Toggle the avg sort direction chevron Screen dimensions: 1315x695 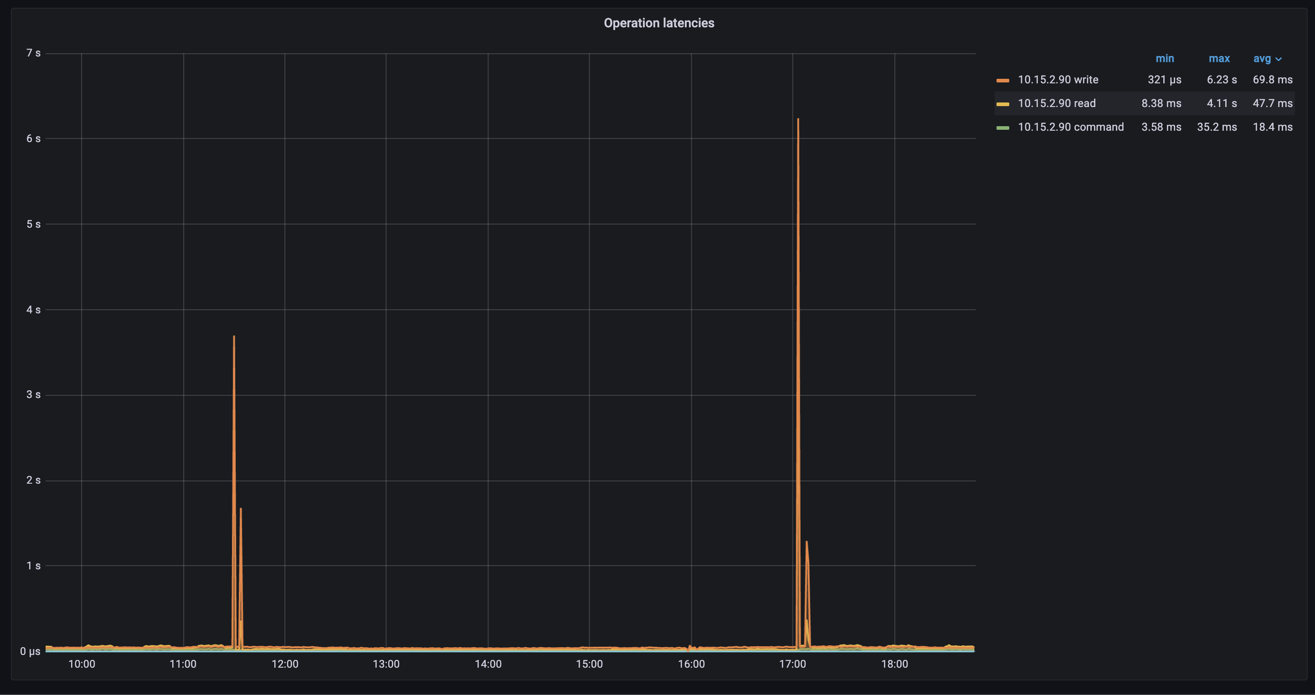point(1279,59)
